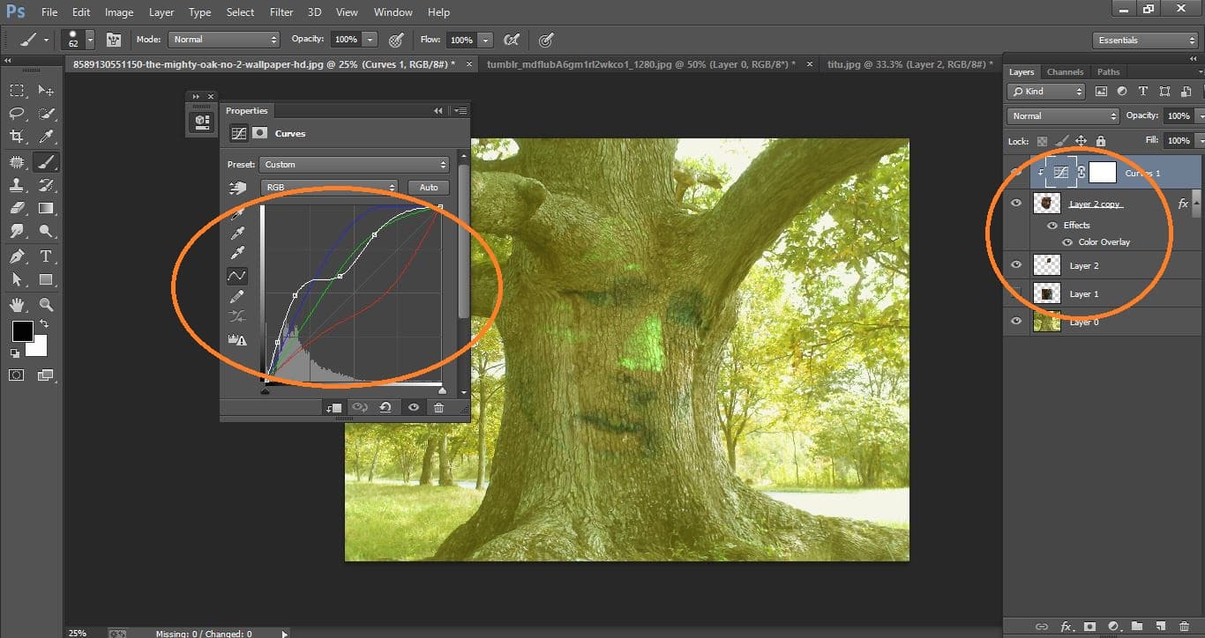Open the Essentials workspace selector
This screenshot has width=1205, height=638.
(x=1144, y=39)
